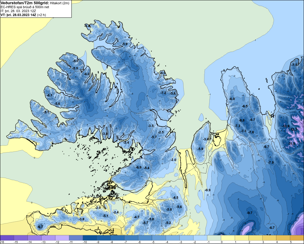
Task: Click the orange legend swatch right of 5
Action: click(x=297, y=238)
